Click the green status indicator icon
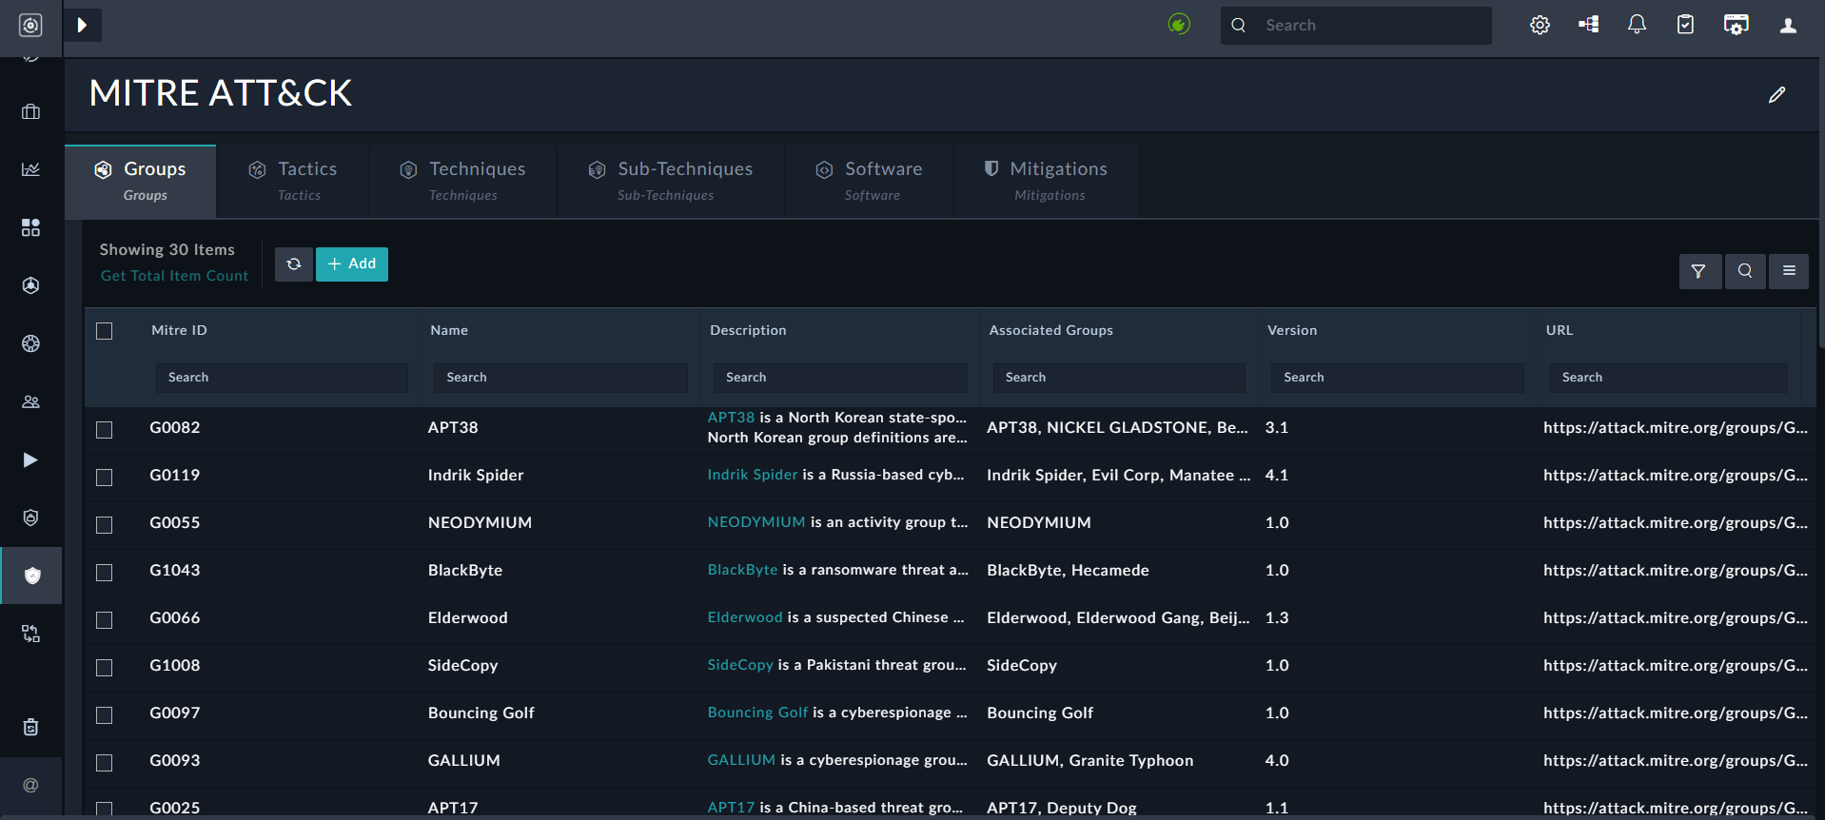The image size is (1825, 820). [x=1179, y=25]
